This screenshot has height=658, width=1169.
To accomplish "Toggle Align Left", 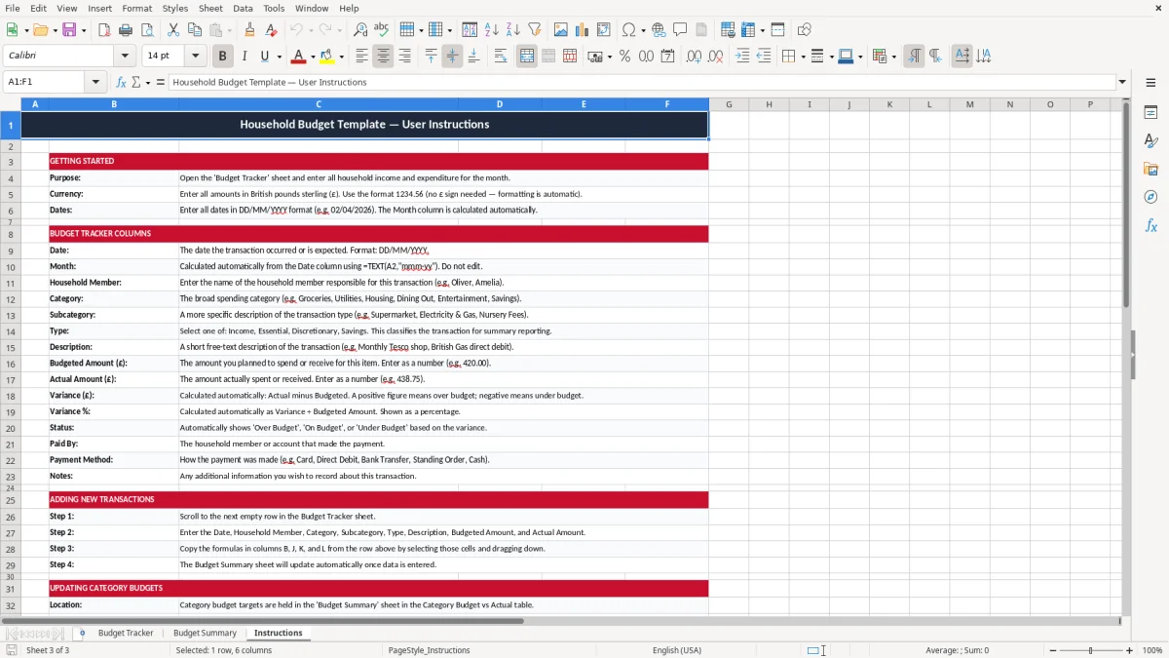I will point(361,57).
